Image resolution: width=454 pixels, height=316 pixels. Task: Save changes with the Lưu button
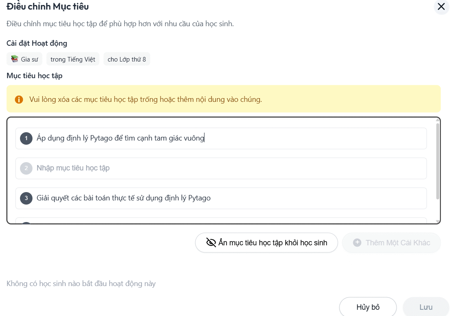[426, 306]
